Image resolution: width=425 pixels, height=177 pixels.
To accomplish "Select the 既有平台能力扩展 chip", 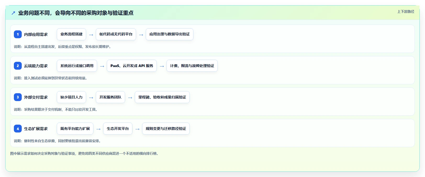I will click(75, 129).
